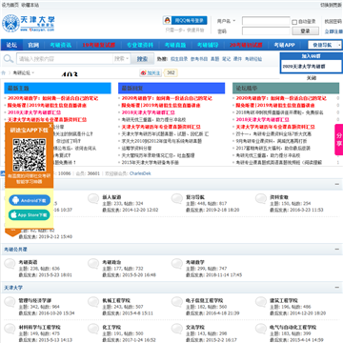Click the home icon in the breadcrumb

4,72
